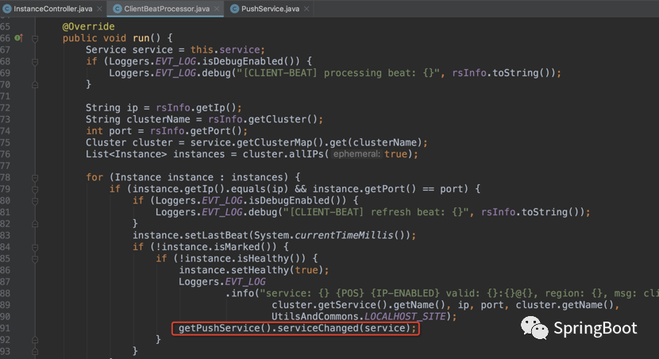
Task: Click 'setLastBeat' on line 83
Action: click(x=217, y=235)
